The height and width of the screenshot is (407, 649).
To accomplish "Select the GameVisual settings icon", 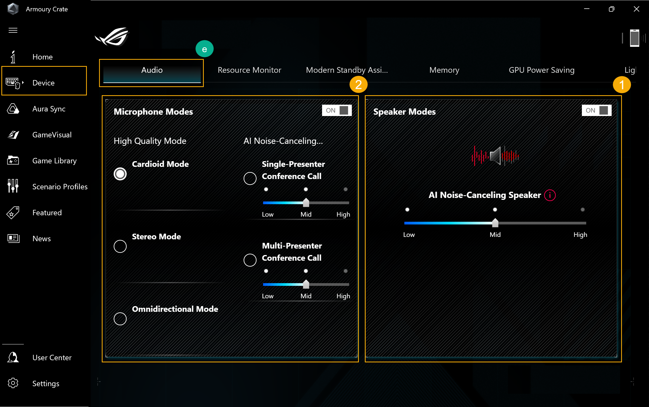I will tap(13, 135).
